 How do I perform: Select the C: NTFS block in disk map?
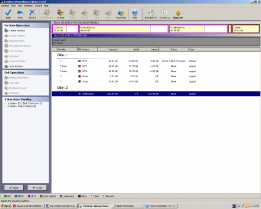pyautogui.click(x=66, y=29)
